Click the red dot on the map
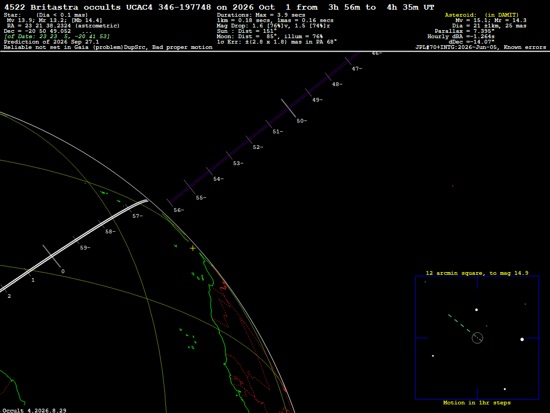The image size is (550, 413). pos(453,186)
